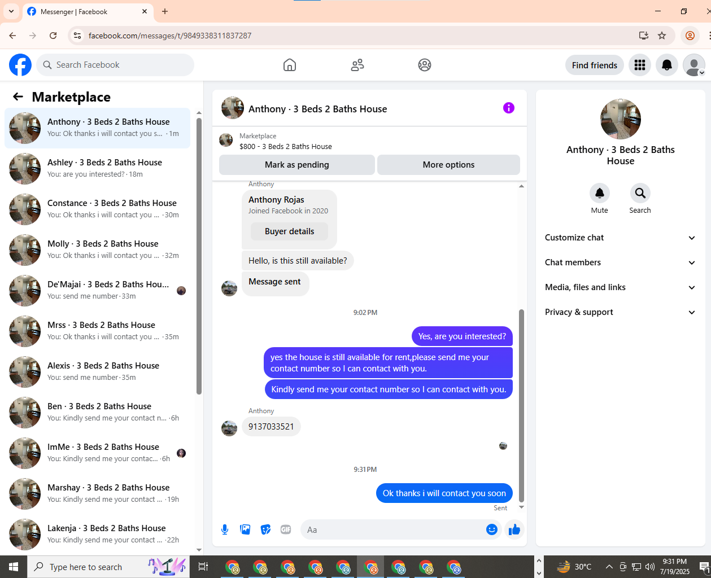This screenshot has height=578, width=711.
Task: Open the Ashley 3 Beds 2 Baths House chat
Action: (98, 169)
